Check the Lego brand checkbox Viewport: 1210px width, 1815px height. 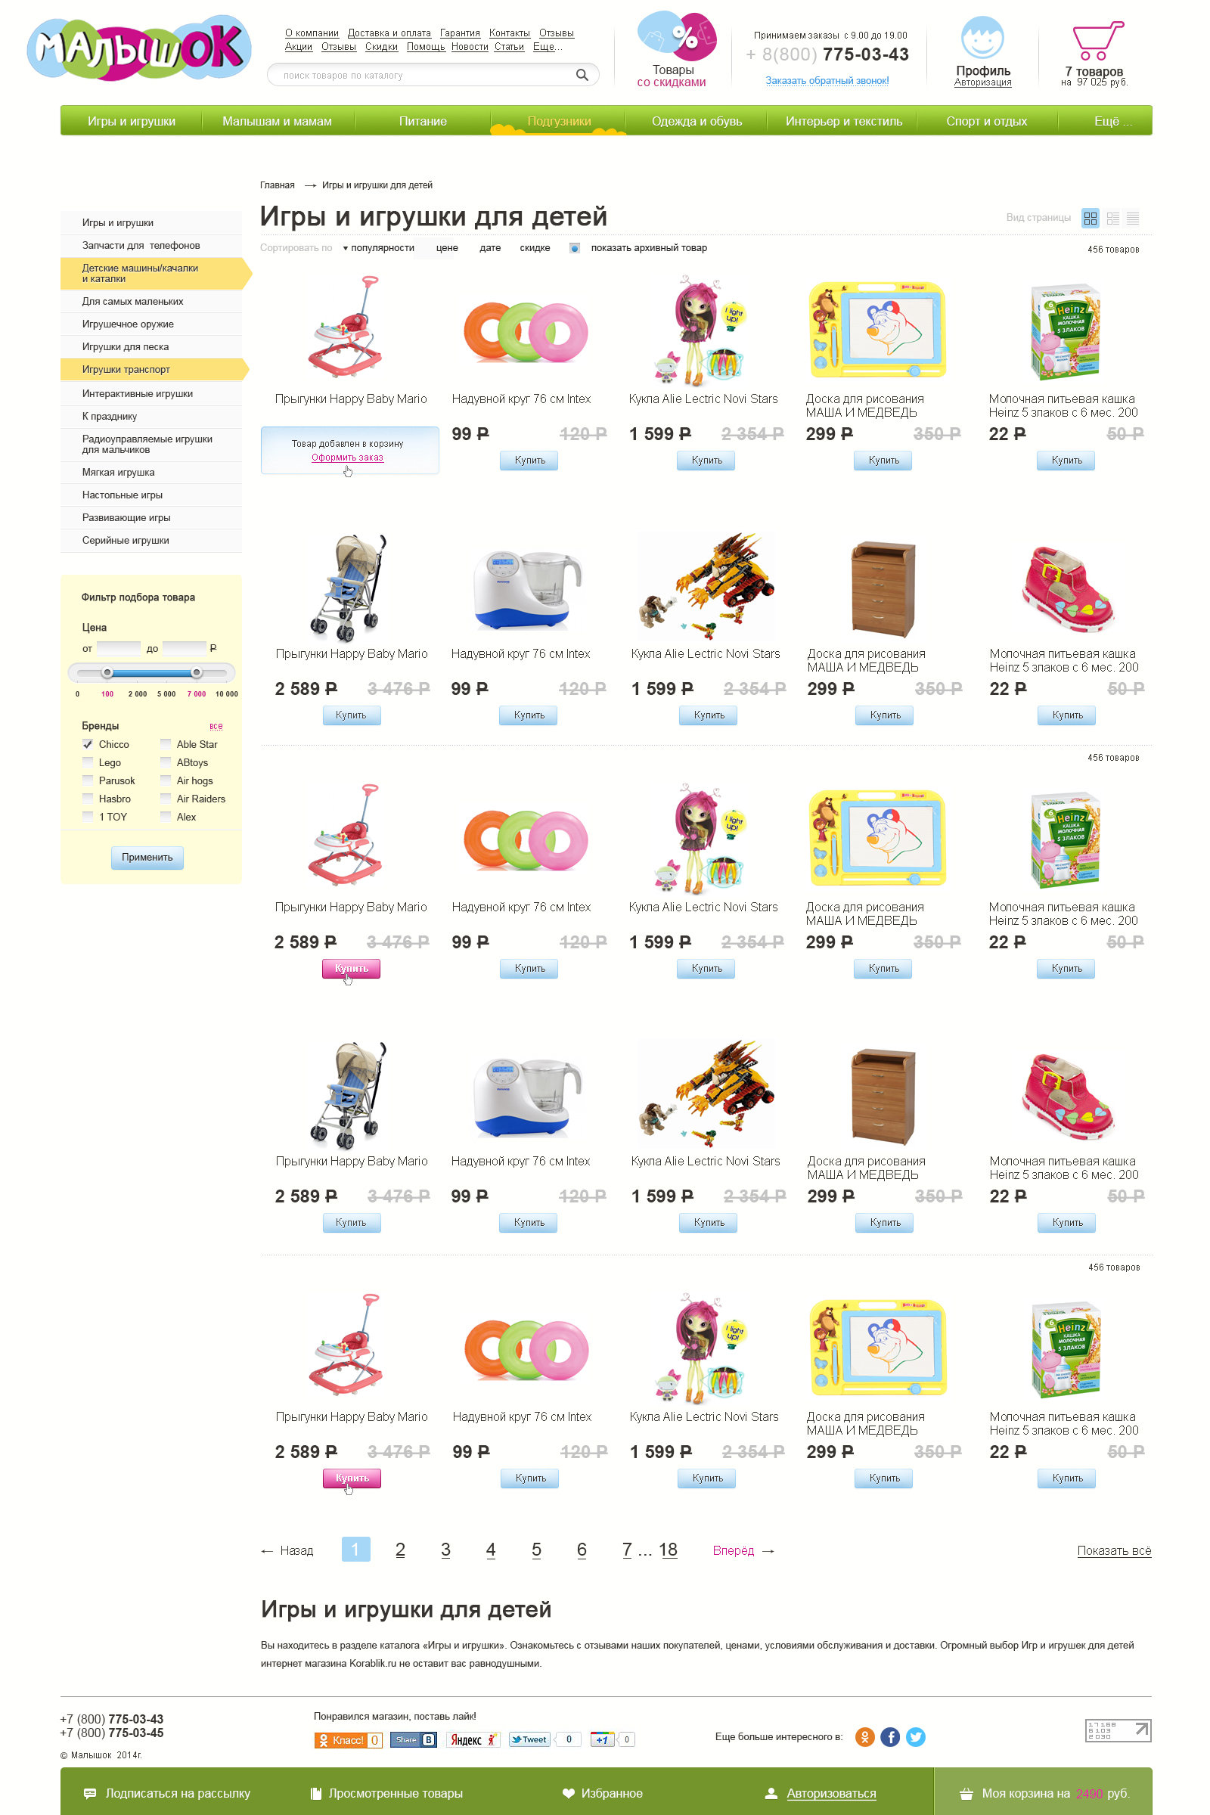click(x=88, y=762)
